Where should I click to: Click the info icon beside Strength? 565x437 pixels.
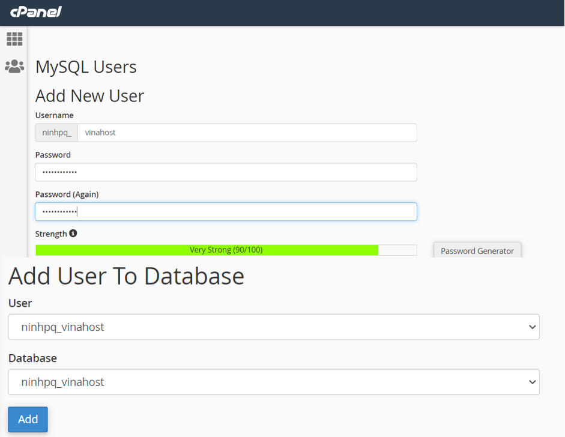point(73,234)
